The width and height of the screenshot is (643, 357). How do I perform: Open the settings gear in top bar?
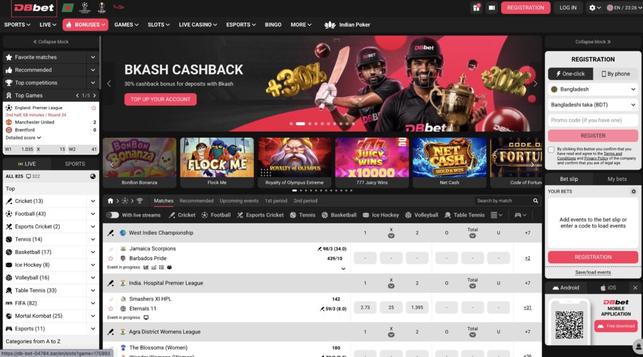pos(595,8)
